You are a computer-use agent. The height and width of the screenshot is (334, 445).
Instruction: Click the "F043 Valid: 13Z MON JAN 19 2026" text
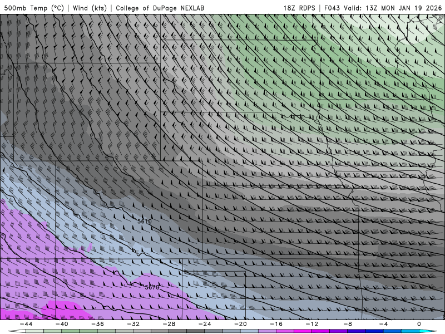[x=383, y=8]
